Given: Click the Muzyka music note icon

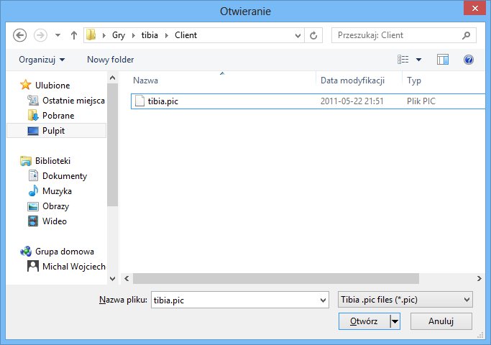Looking at the screenshot, I should click(x=33, y=190).
